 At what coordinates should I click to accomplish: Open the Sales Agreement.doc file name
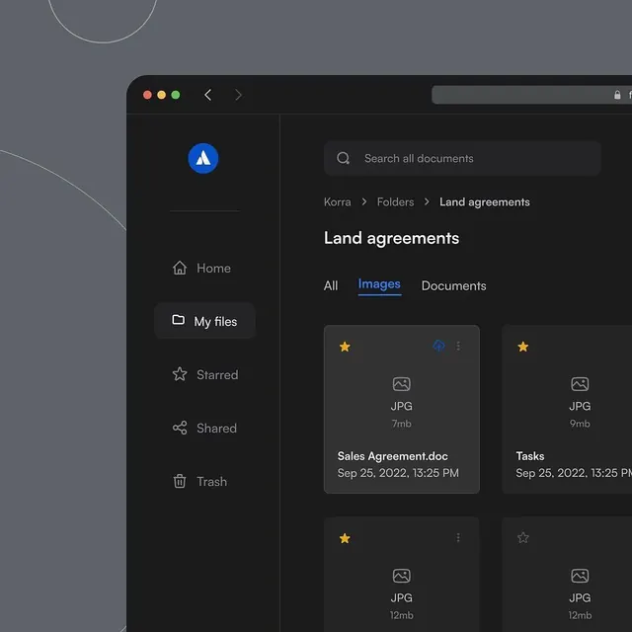(x=393, y=456)
